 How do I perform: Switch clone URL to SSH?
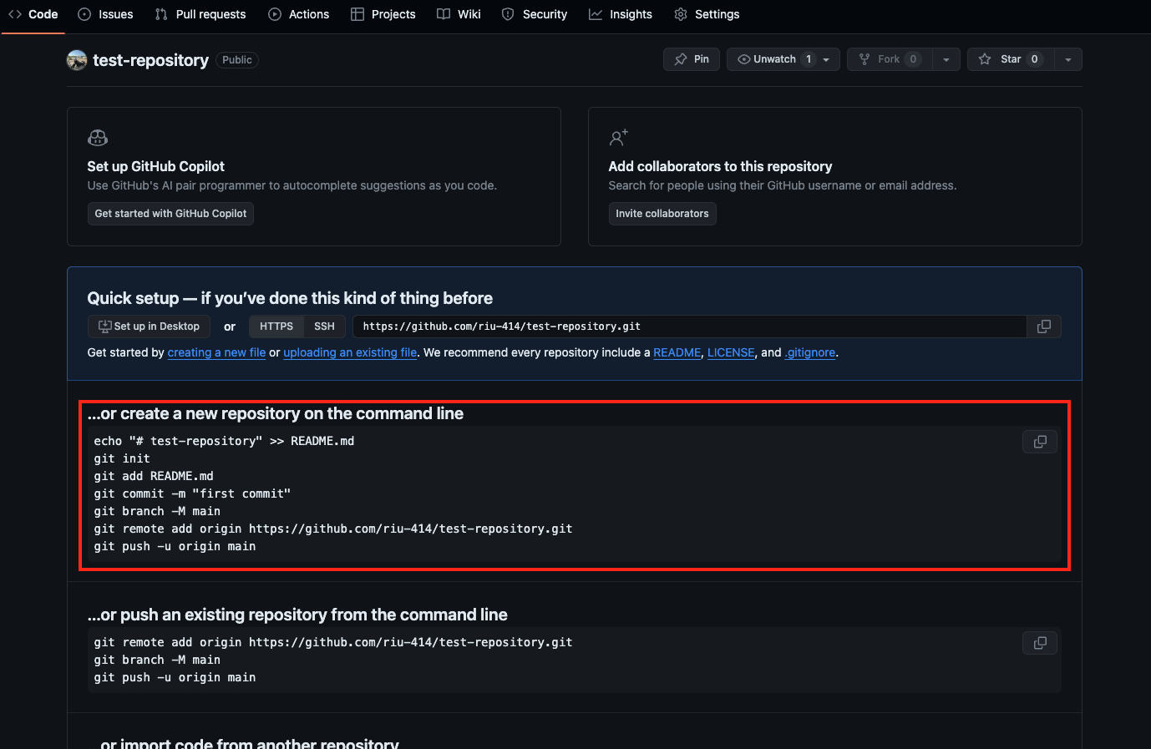324,326
